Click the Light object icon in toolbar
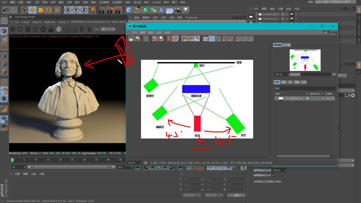The image size is (361, 203). click(186, 10)
